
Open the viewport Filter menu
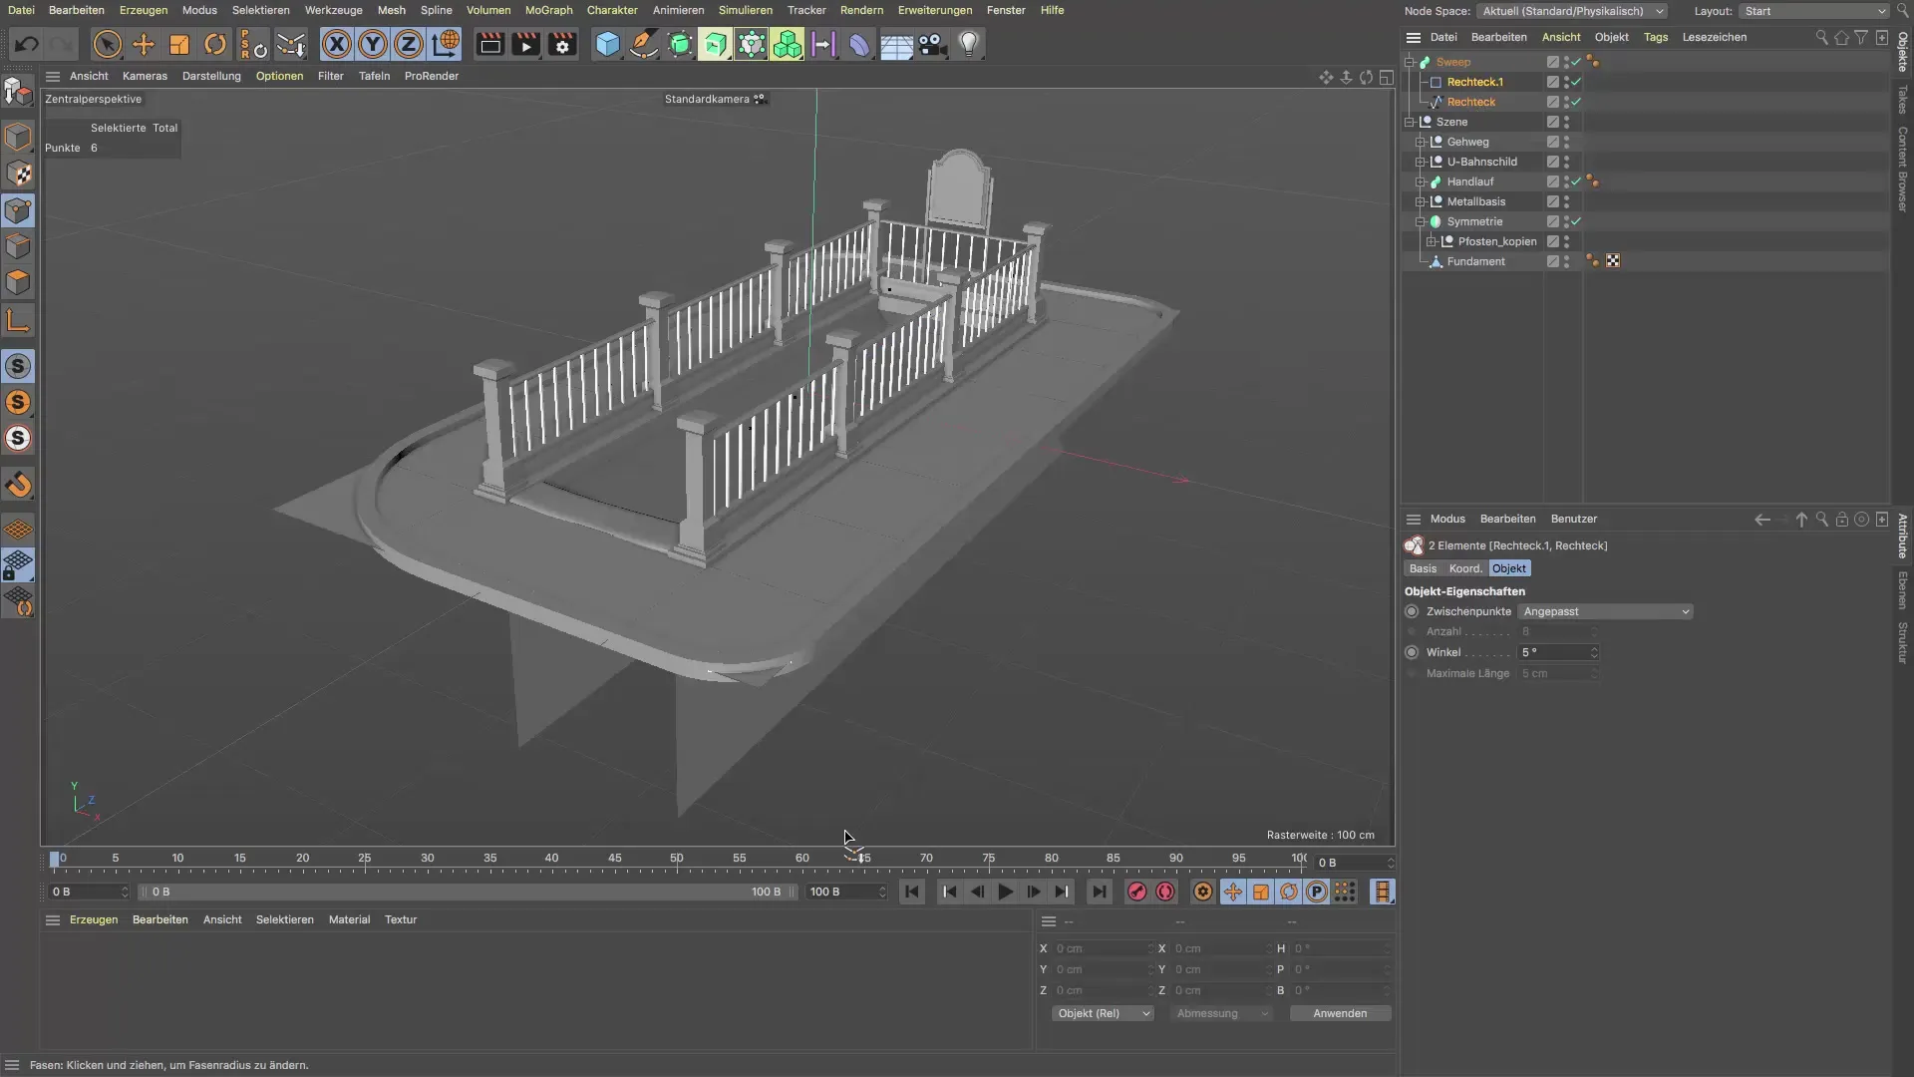pos(330,76)
